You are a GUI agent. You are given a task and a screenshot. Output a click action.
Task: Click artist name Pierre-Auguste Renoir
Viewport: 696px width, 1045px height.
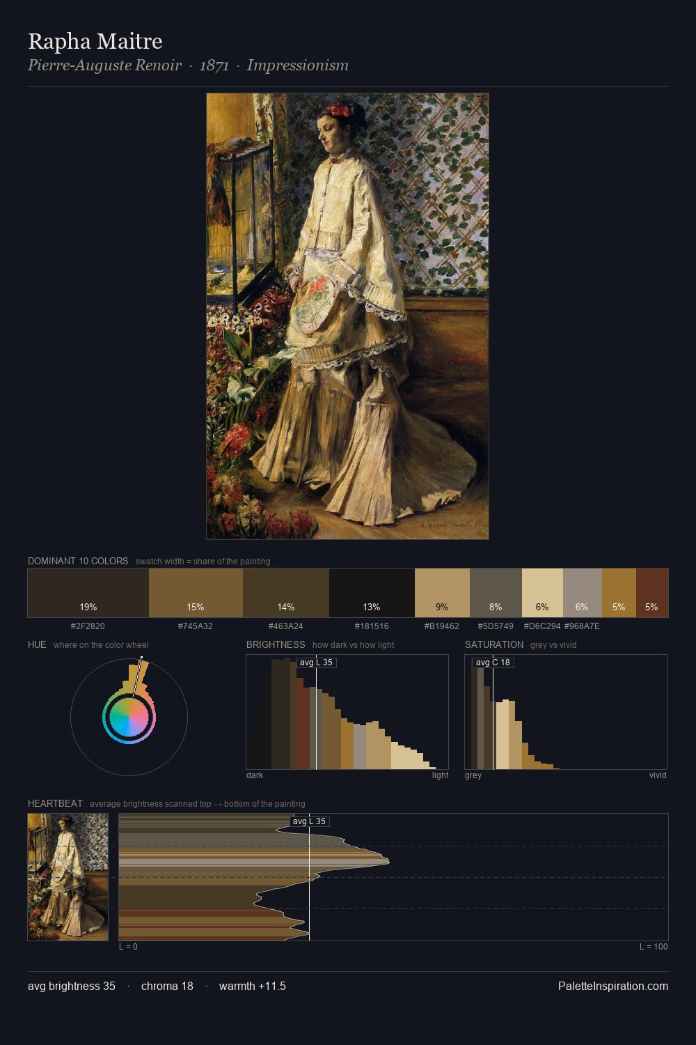coord(104,65)
